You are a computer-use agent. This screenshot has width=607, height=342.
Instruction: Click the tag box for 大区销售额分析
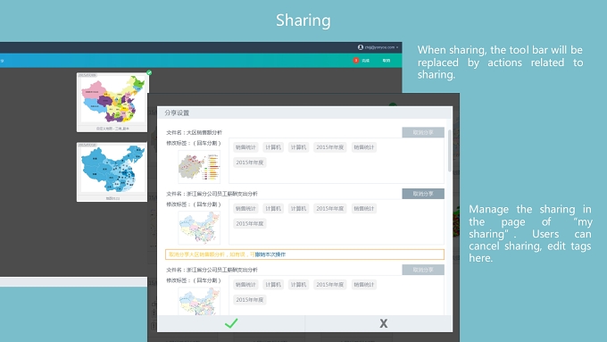point(337,161)
